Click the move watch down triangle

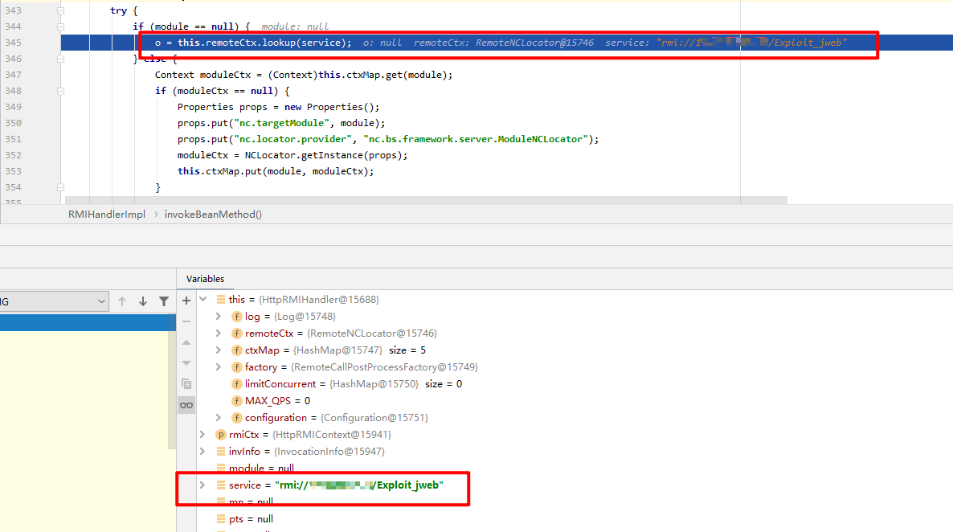coord(186,363)
